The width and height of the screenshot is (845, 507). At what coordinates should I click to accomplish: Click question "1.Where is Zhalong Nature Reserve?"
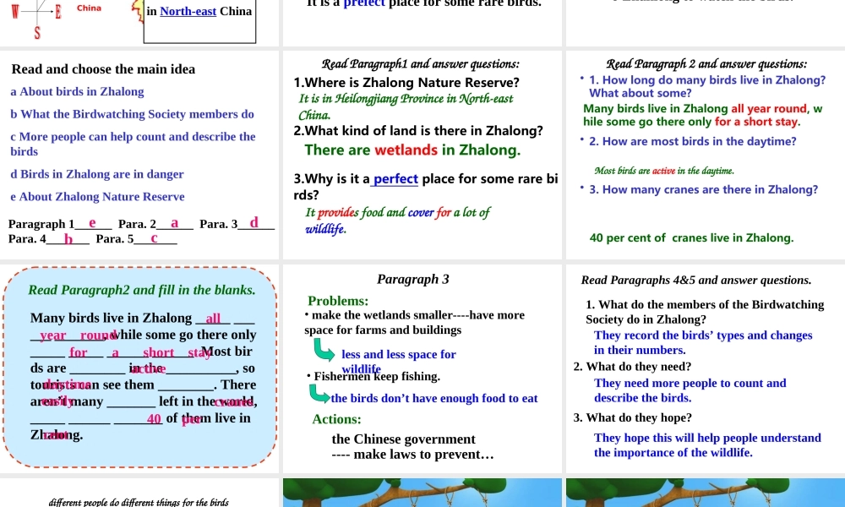[x=406, y=83]
